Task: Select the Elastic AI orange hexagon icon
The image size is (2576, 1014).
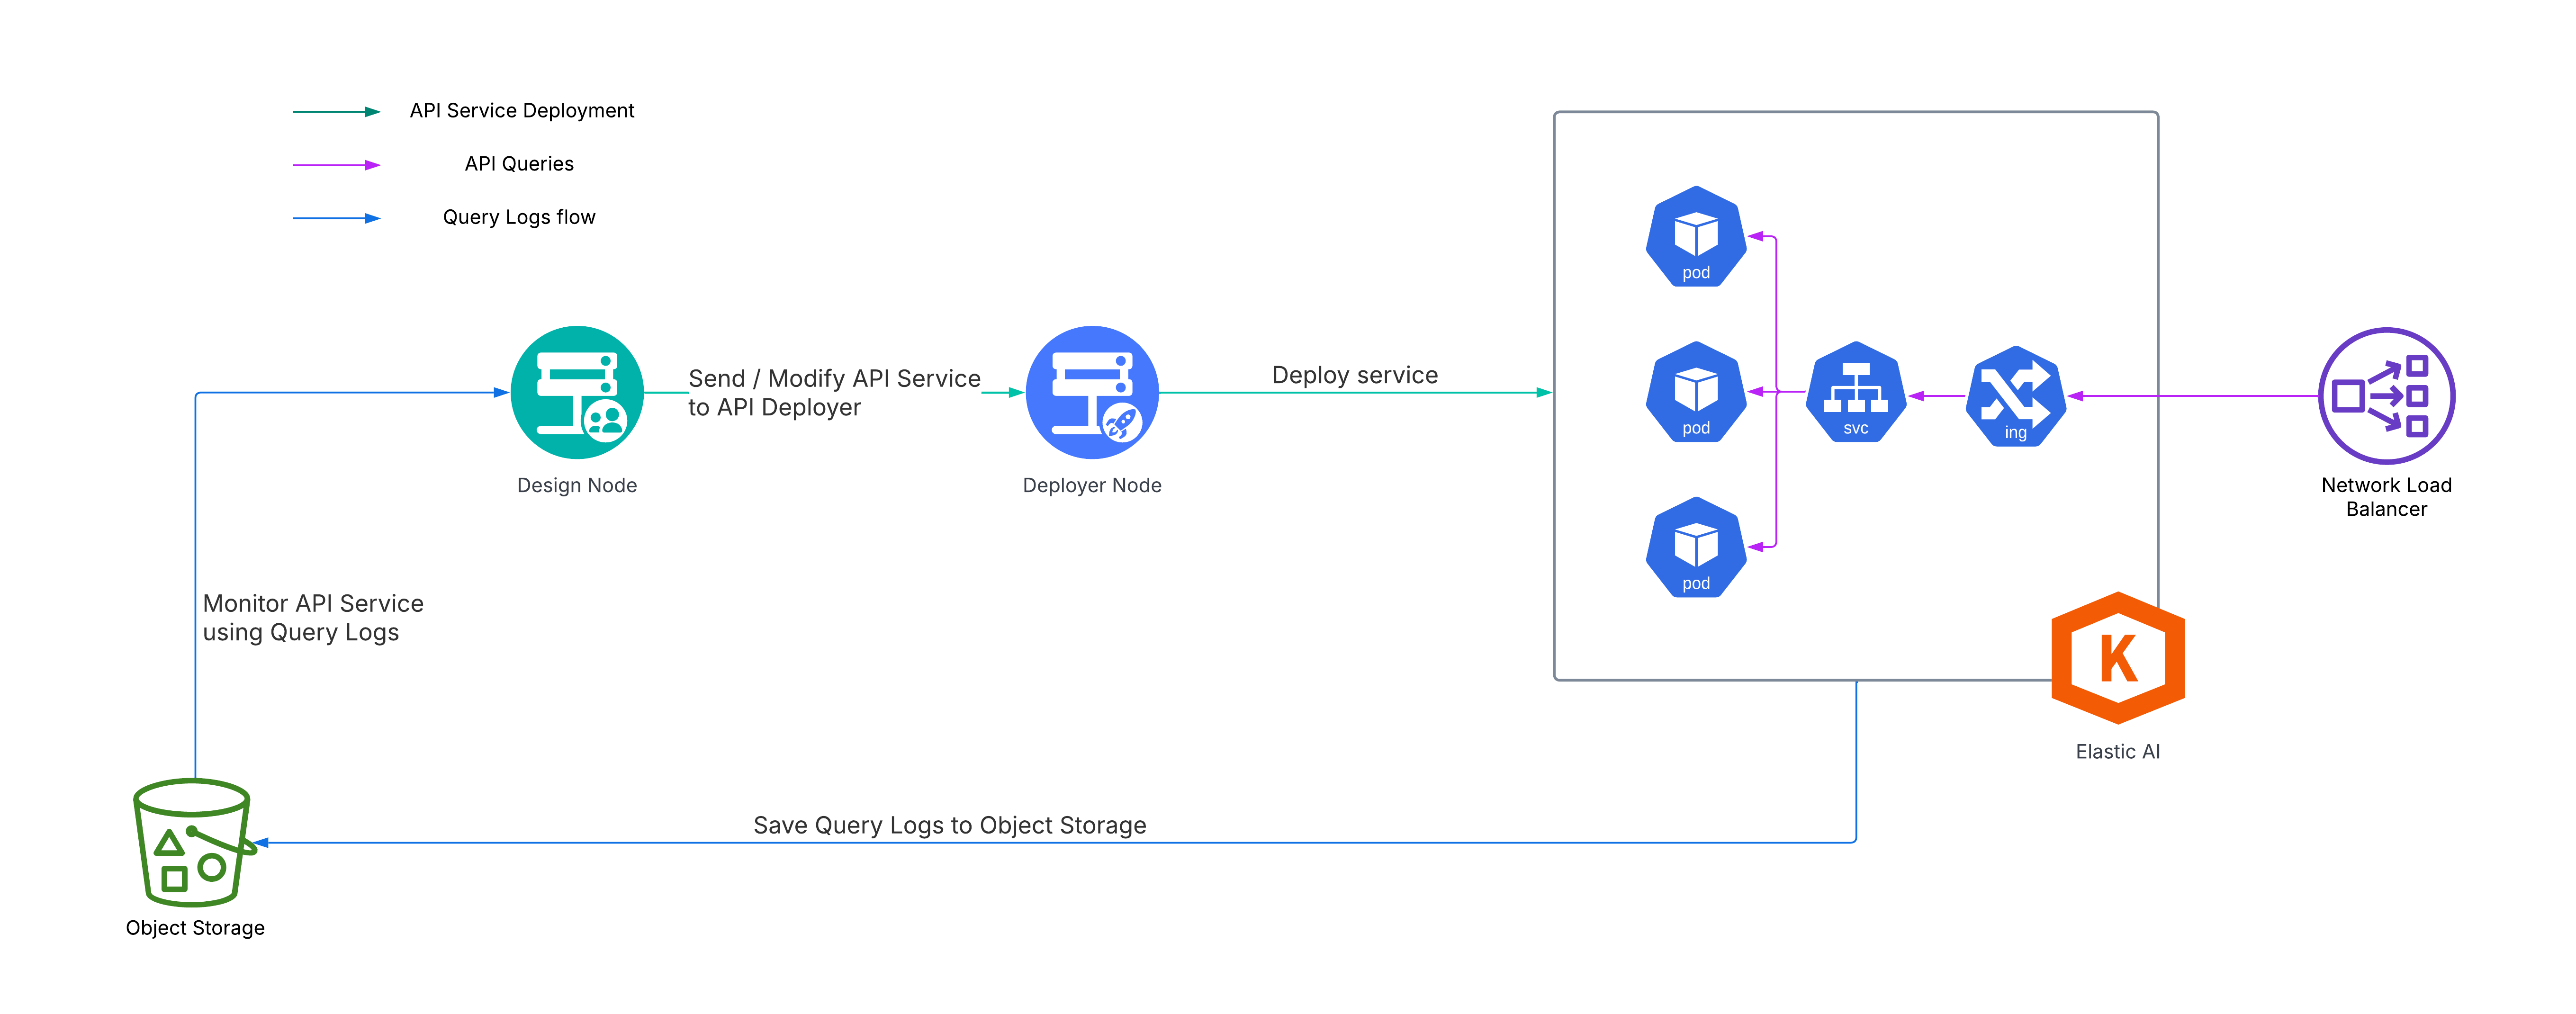Action: point(2118,657)
